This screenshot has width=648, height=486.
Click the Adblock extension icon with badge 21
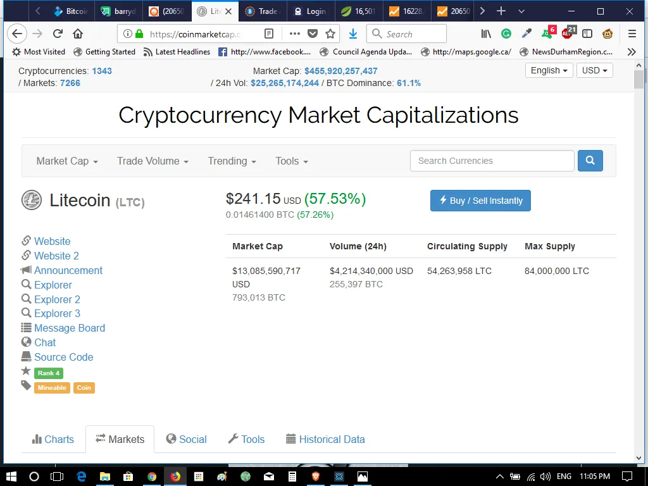[x=569, y=32]
